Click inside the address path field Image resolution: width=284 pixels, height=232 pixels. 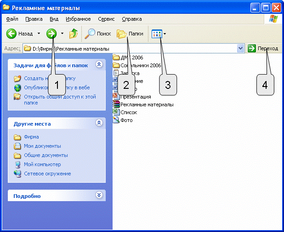click(134, 48)
